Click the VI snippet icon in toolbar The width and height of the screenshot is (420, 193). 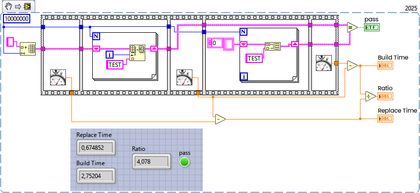pyautogui.click(x=27, y=6)
